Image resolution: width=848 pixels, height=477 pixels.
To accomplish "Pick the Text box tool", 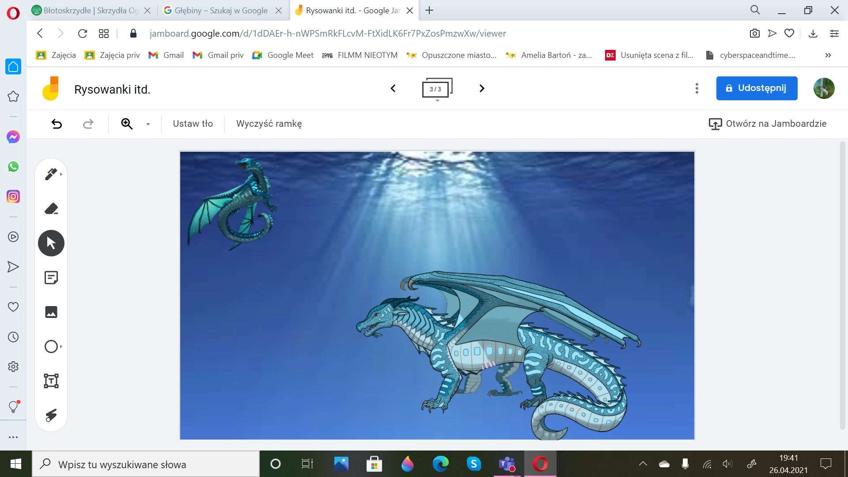I will click(51, 381).
